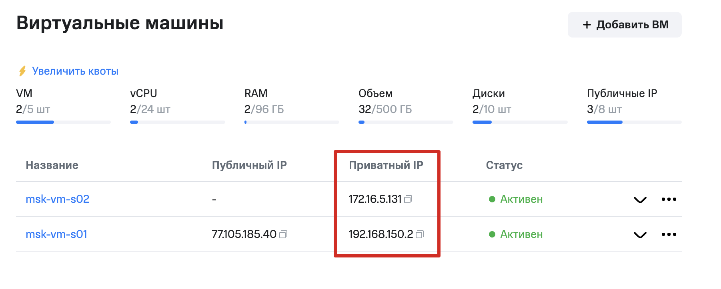Click the Публичные IP quota progress bar
721x289 pixels.
point(634,122)
